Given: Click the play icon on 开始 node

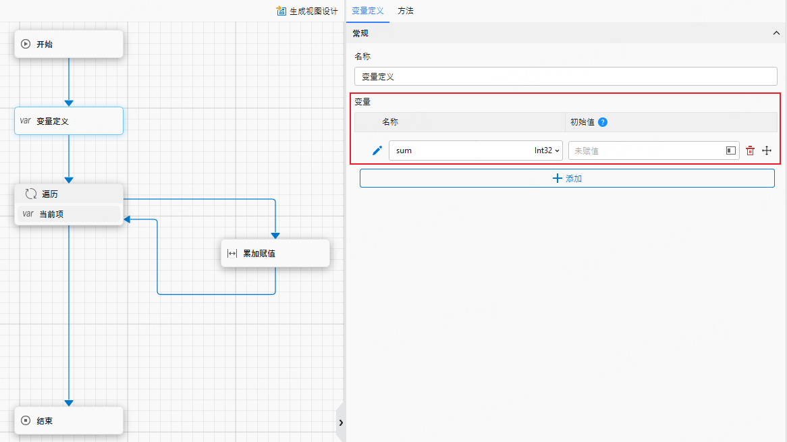Looking at the screenshot, I should pos(26,44).
